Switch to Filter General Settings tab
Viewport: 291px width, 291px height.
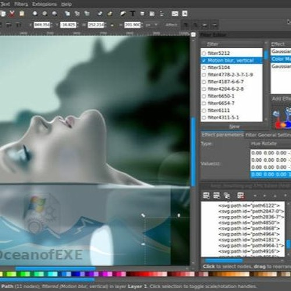[268, 135]
